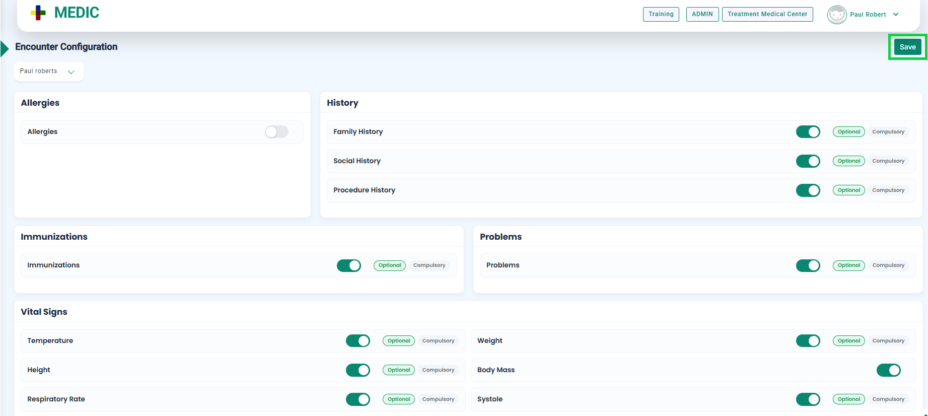Toggle the Immunizations switch off
Viewport: 928px width, 416px height.
(x=348, y=265)
